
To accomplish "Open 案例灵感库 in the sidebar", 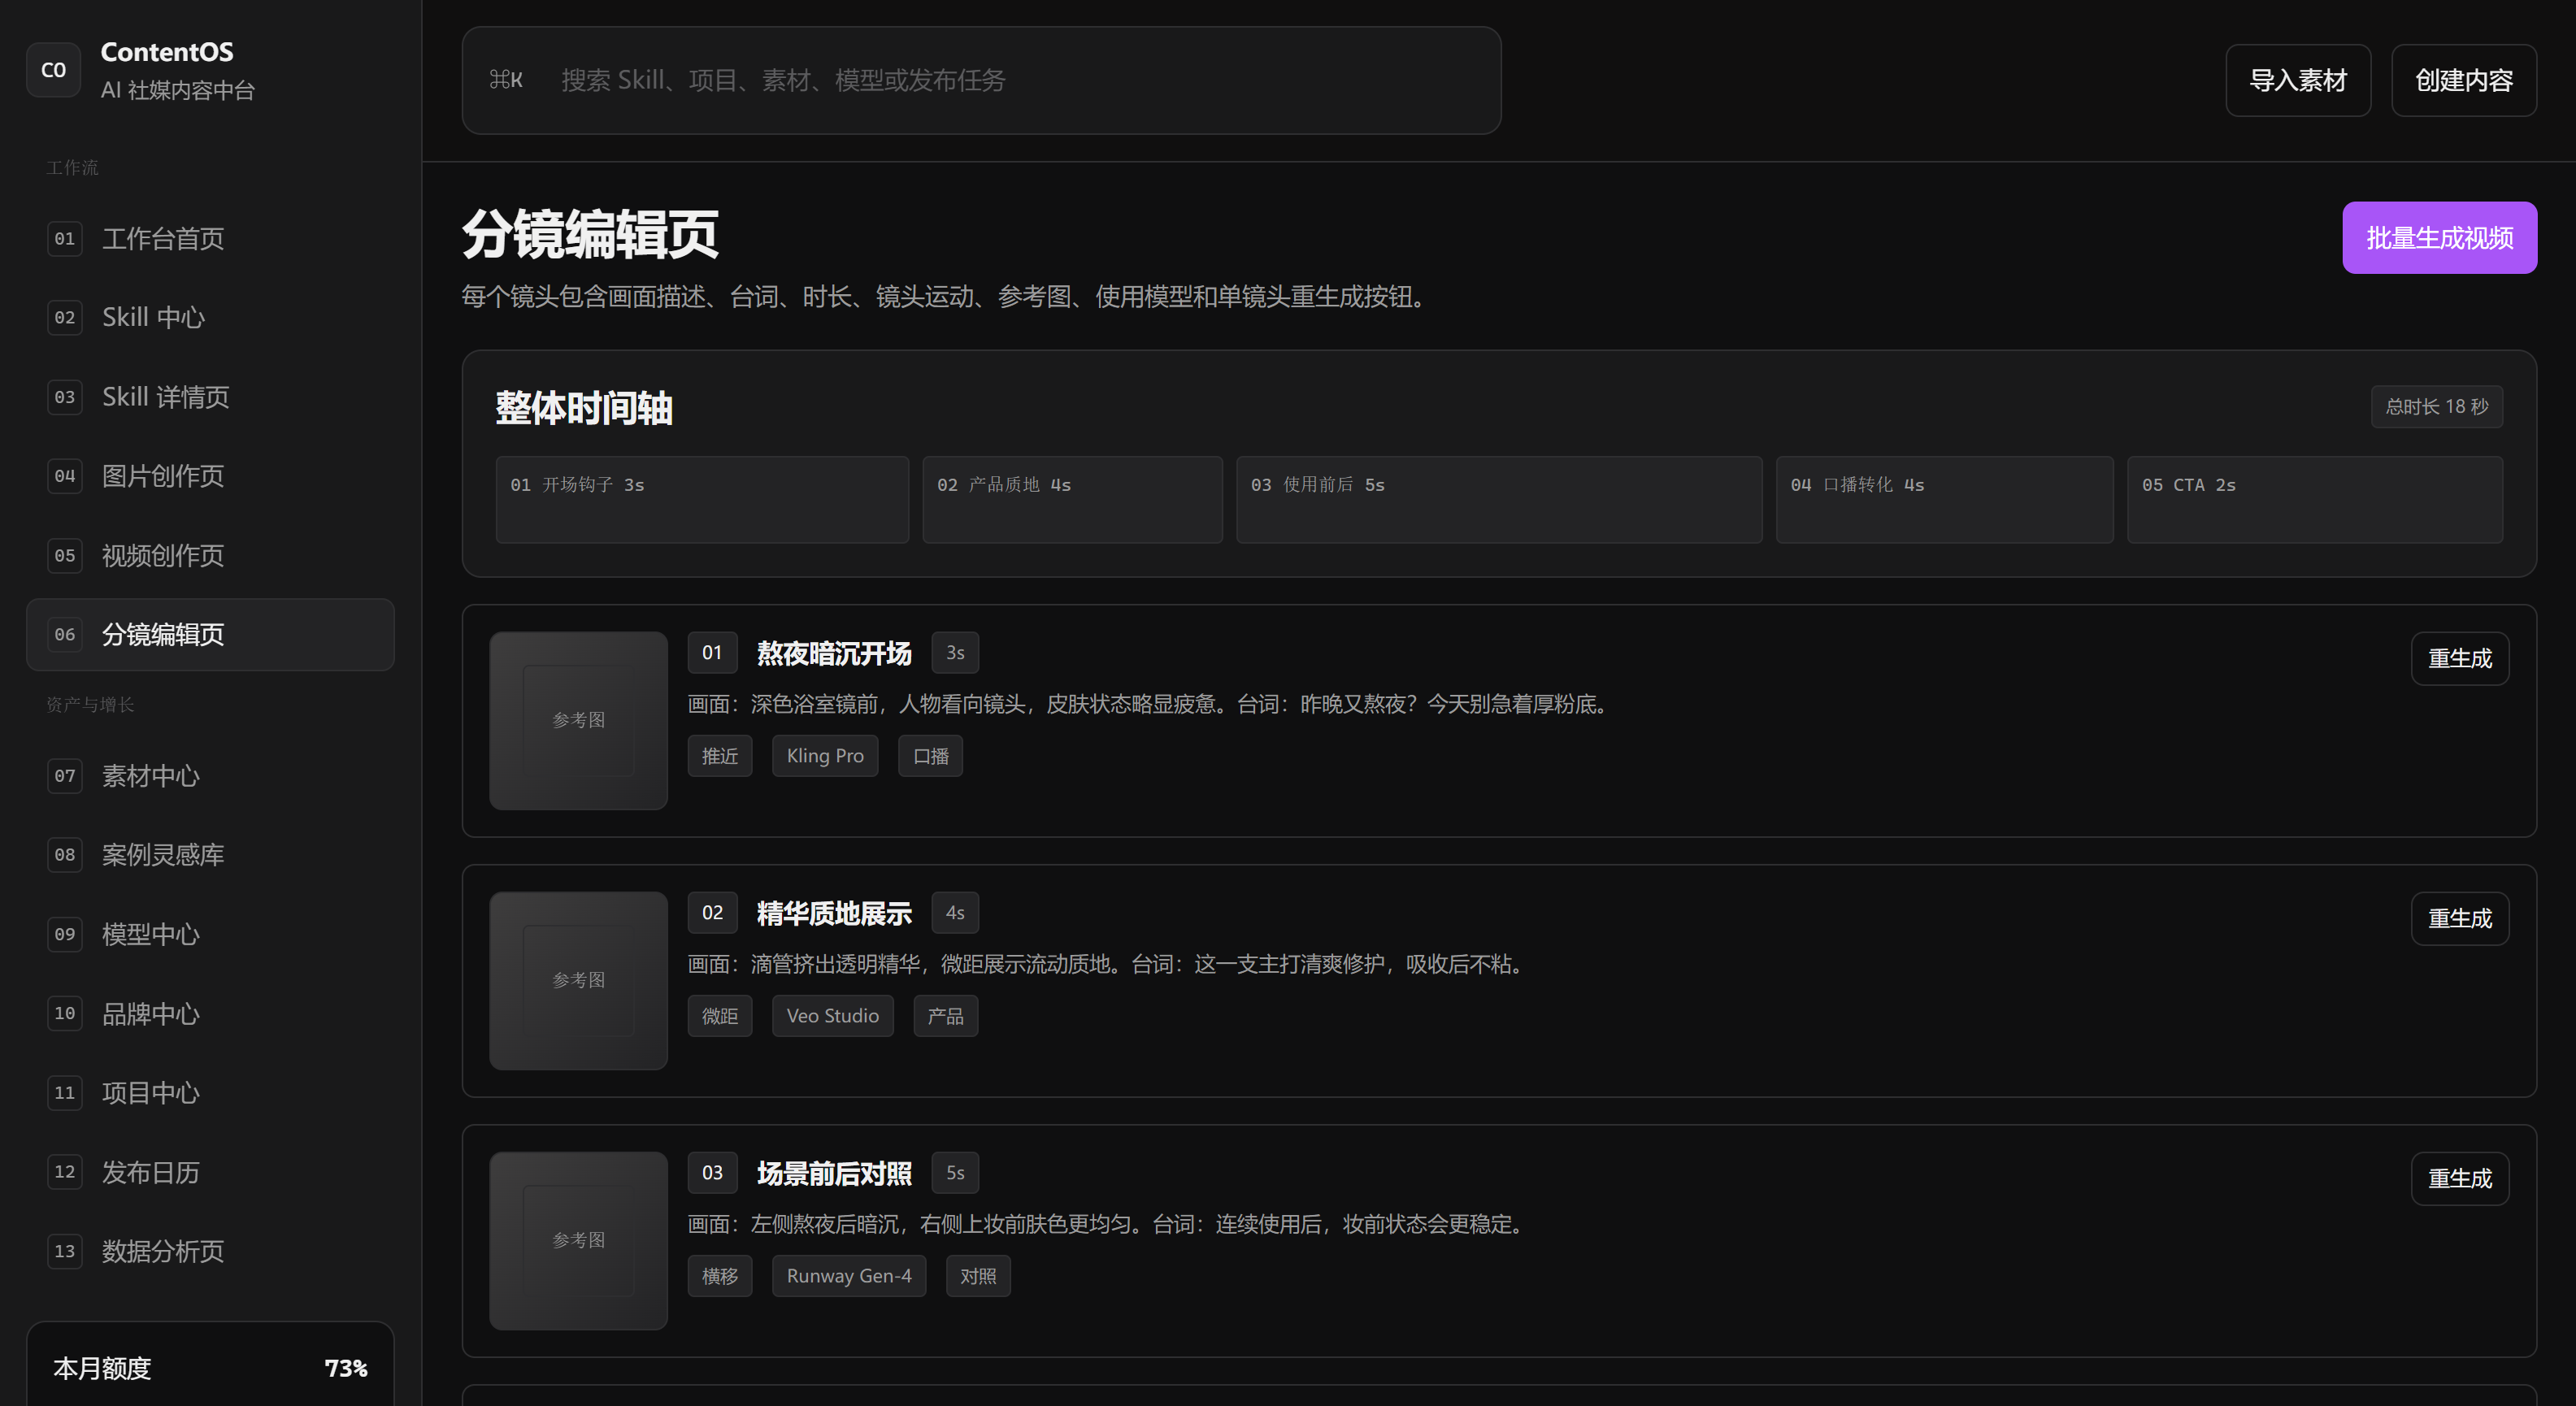I will click(x=210, y=855).
